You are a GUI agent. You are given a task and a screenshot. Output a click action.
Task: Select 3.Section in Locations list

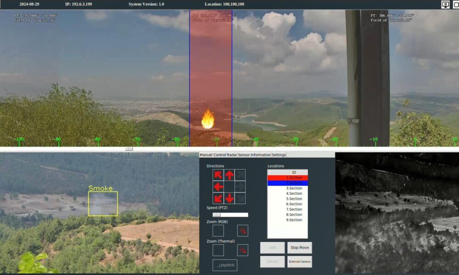tap(288, 188)
